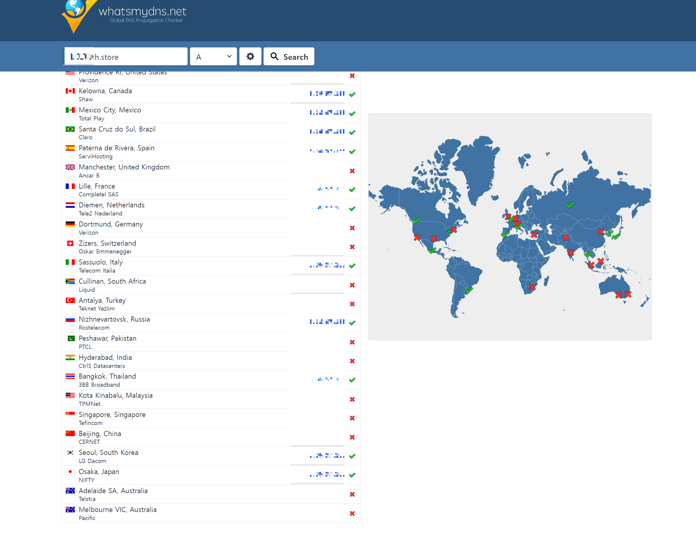Screen dimensions: 696x538
Task: Click the Brazil flag icon
Action: click(x=70, y=129)
